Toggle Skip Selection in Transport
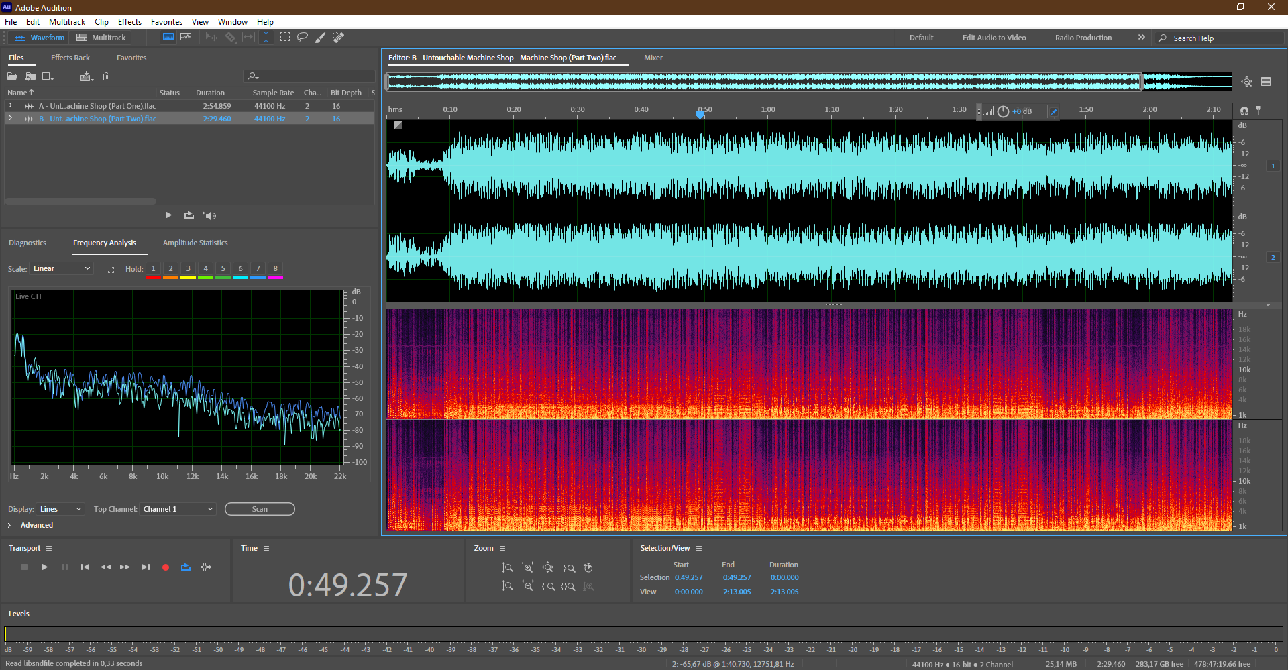Image resolution: width=1288 pixels, height=670 pixels. (206, 567)
